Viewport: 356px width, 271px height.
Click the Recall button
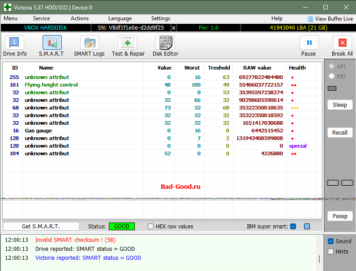[x=340, y=132]
